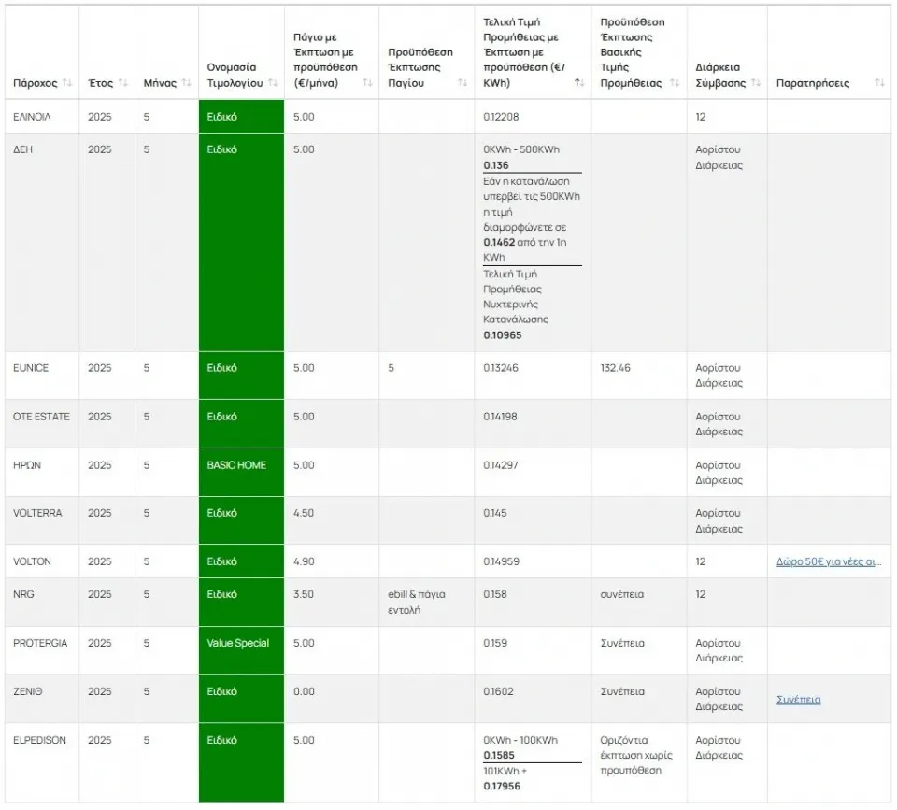Screen dimensions: 897x810
Task: Sort by Πάγιο με Έκπτωση using arrows icon
Action: click(x=367, y=83)
